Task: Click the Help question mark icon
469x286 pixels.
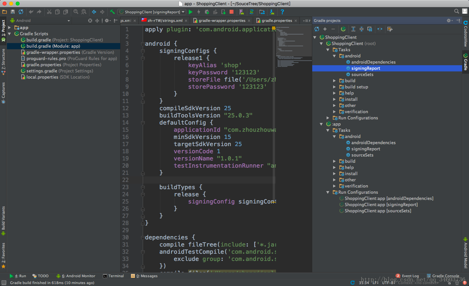Action: point(282,12)
